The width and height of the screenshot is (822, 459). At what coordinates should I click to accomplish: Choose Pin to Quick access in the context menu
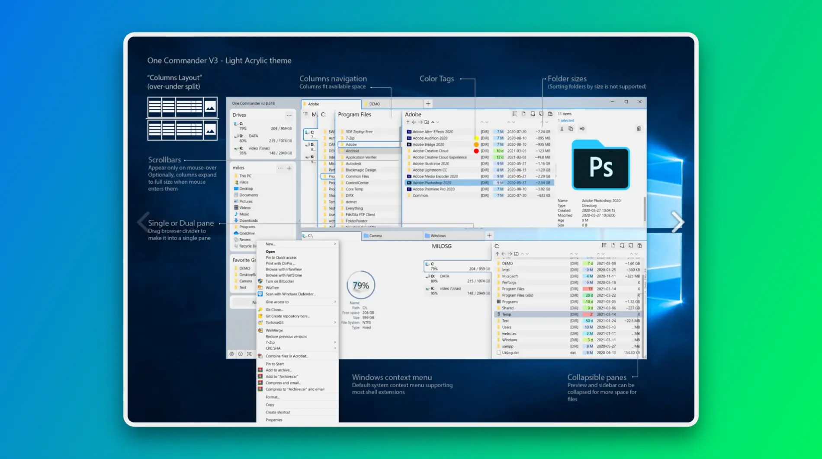pyautogui.click(x=297, y=258)
